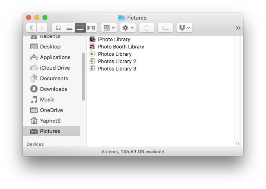Go to iCloud Drive in sidebar
The width and height of the screenshot is (266, 189).
tap(55, 68)
